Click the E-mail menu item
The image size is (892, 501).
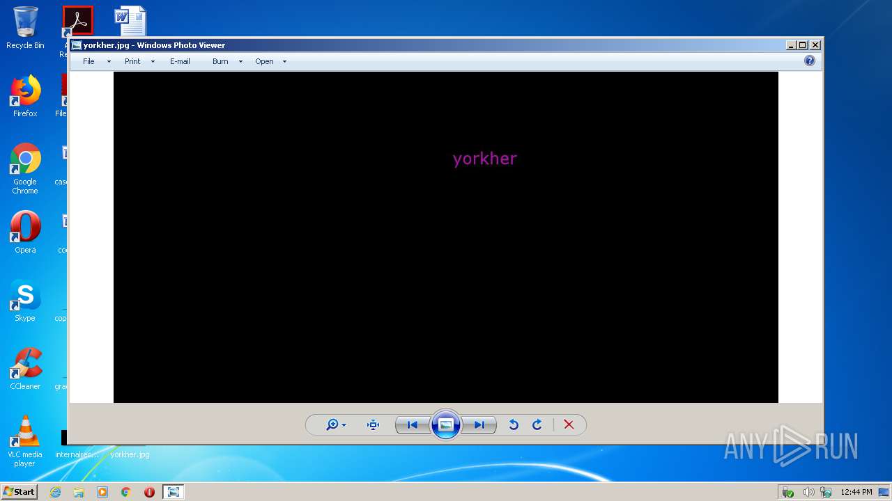[x=180, y=61]
